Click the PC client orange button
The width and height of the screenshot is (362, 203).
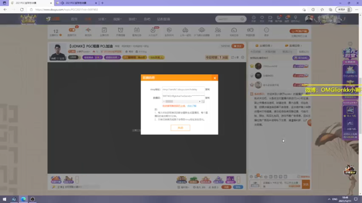pos(299,31)
